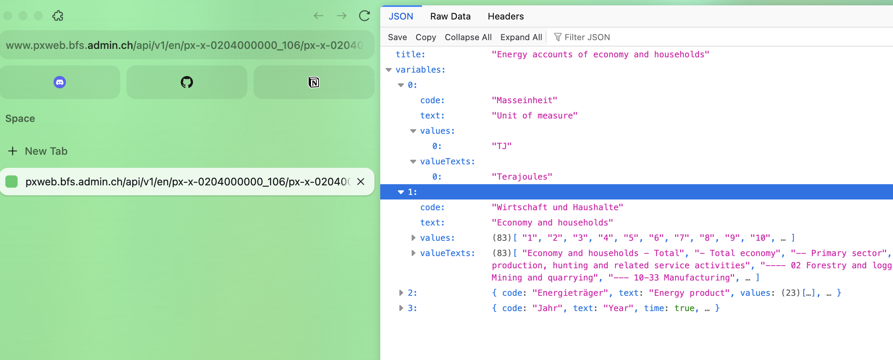Expand the Energy product item 2
Viewport: 893px width, 360px height.
click(401, 293)
